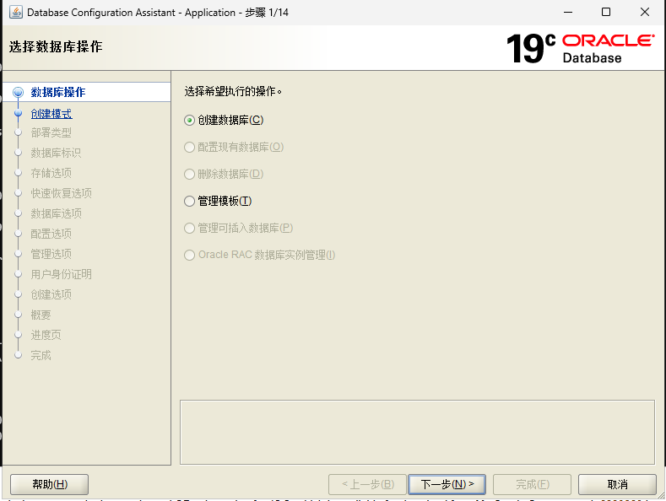Viewport: 666px width, 501px height.
Task: Select the 删除数据库(D) radio option
Action: coord(224,174)
